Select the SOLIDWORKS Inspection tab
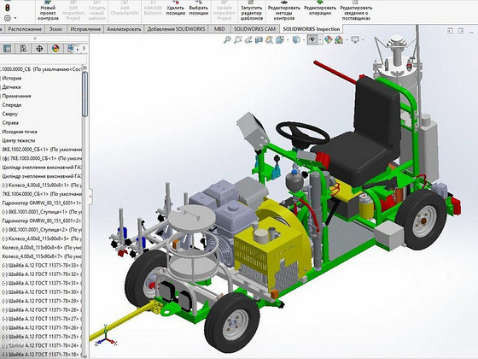 [312, 29]
